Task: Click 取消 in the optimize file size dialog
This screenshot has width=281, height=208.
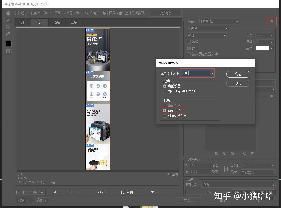Action: 238,83
